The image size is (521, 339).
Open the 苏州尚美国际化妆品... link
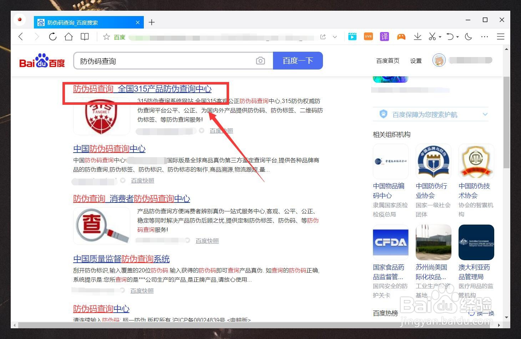[431, 272]
